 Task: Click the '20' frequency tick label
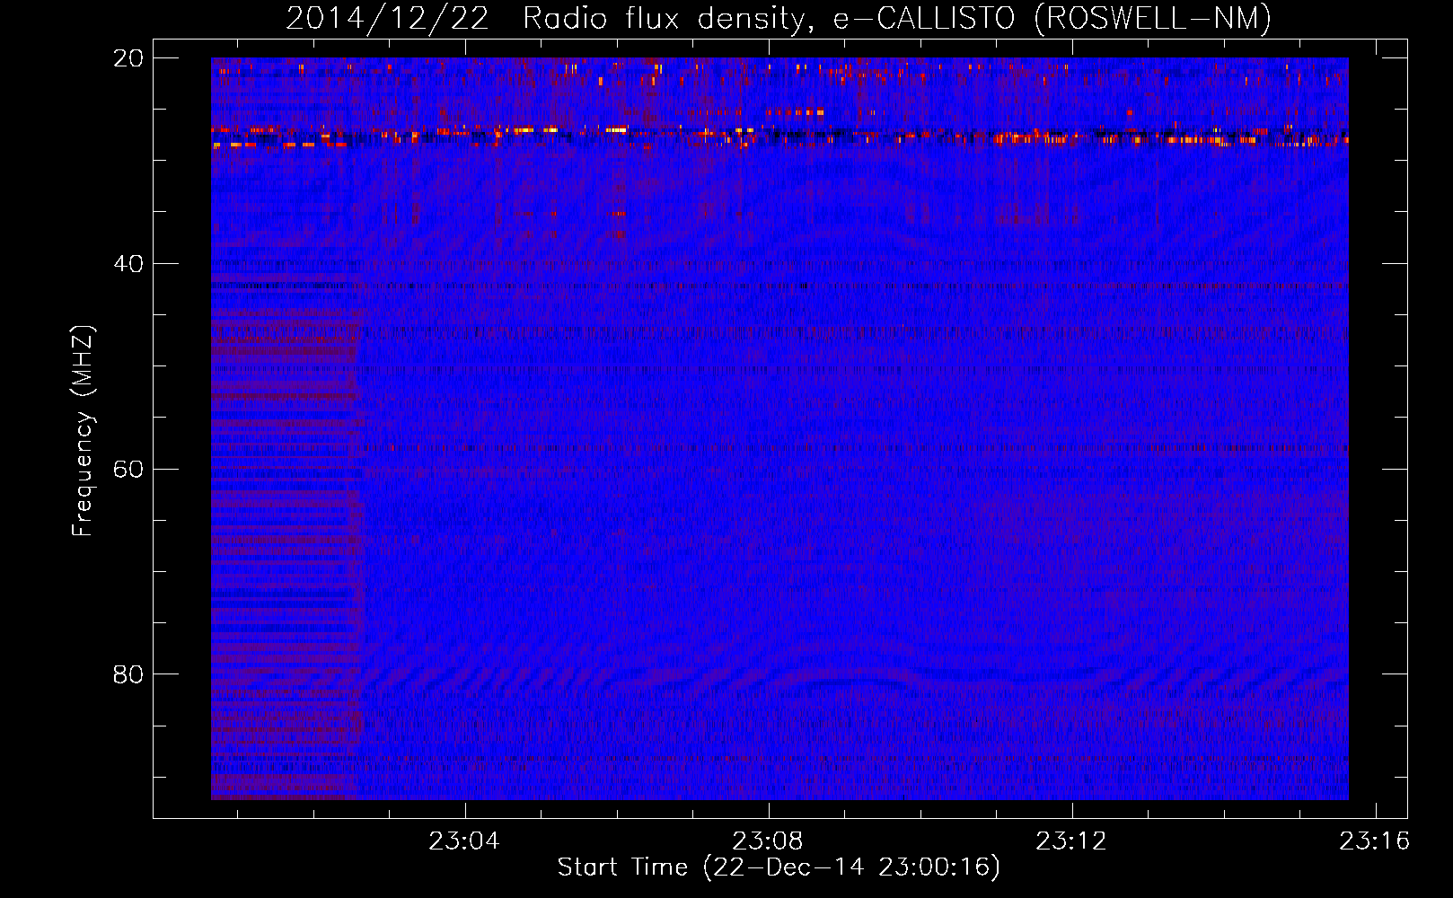click(x=128, y=58)
